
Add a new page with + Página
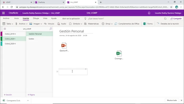[31, 95]
